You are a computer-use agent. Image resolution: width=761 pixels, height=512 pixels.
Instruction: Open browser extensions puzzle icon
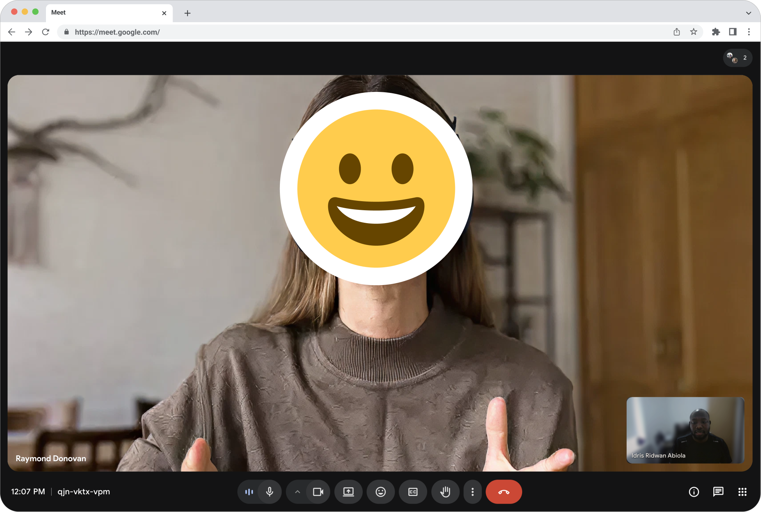716,32
